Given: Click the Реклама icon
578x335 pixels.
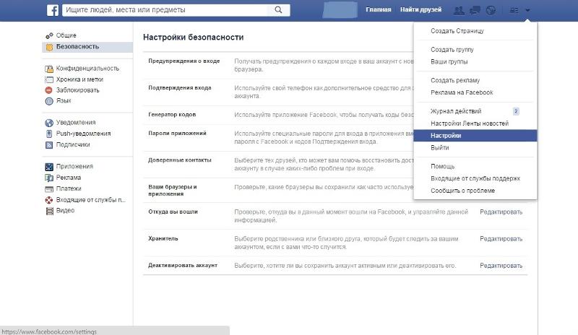Looking at the screenshot, I should pos(49,178).
